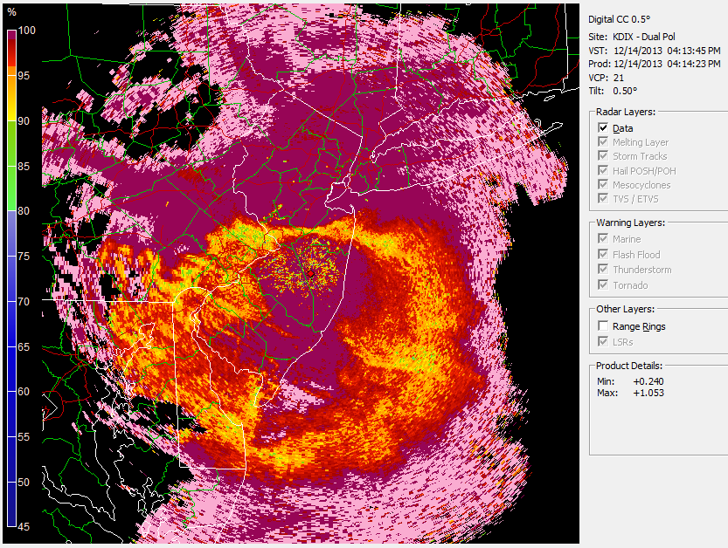Viewport: 728px width, 548px height.
Task: Click the Min: +0.240 value
Action: coord(648,381)
